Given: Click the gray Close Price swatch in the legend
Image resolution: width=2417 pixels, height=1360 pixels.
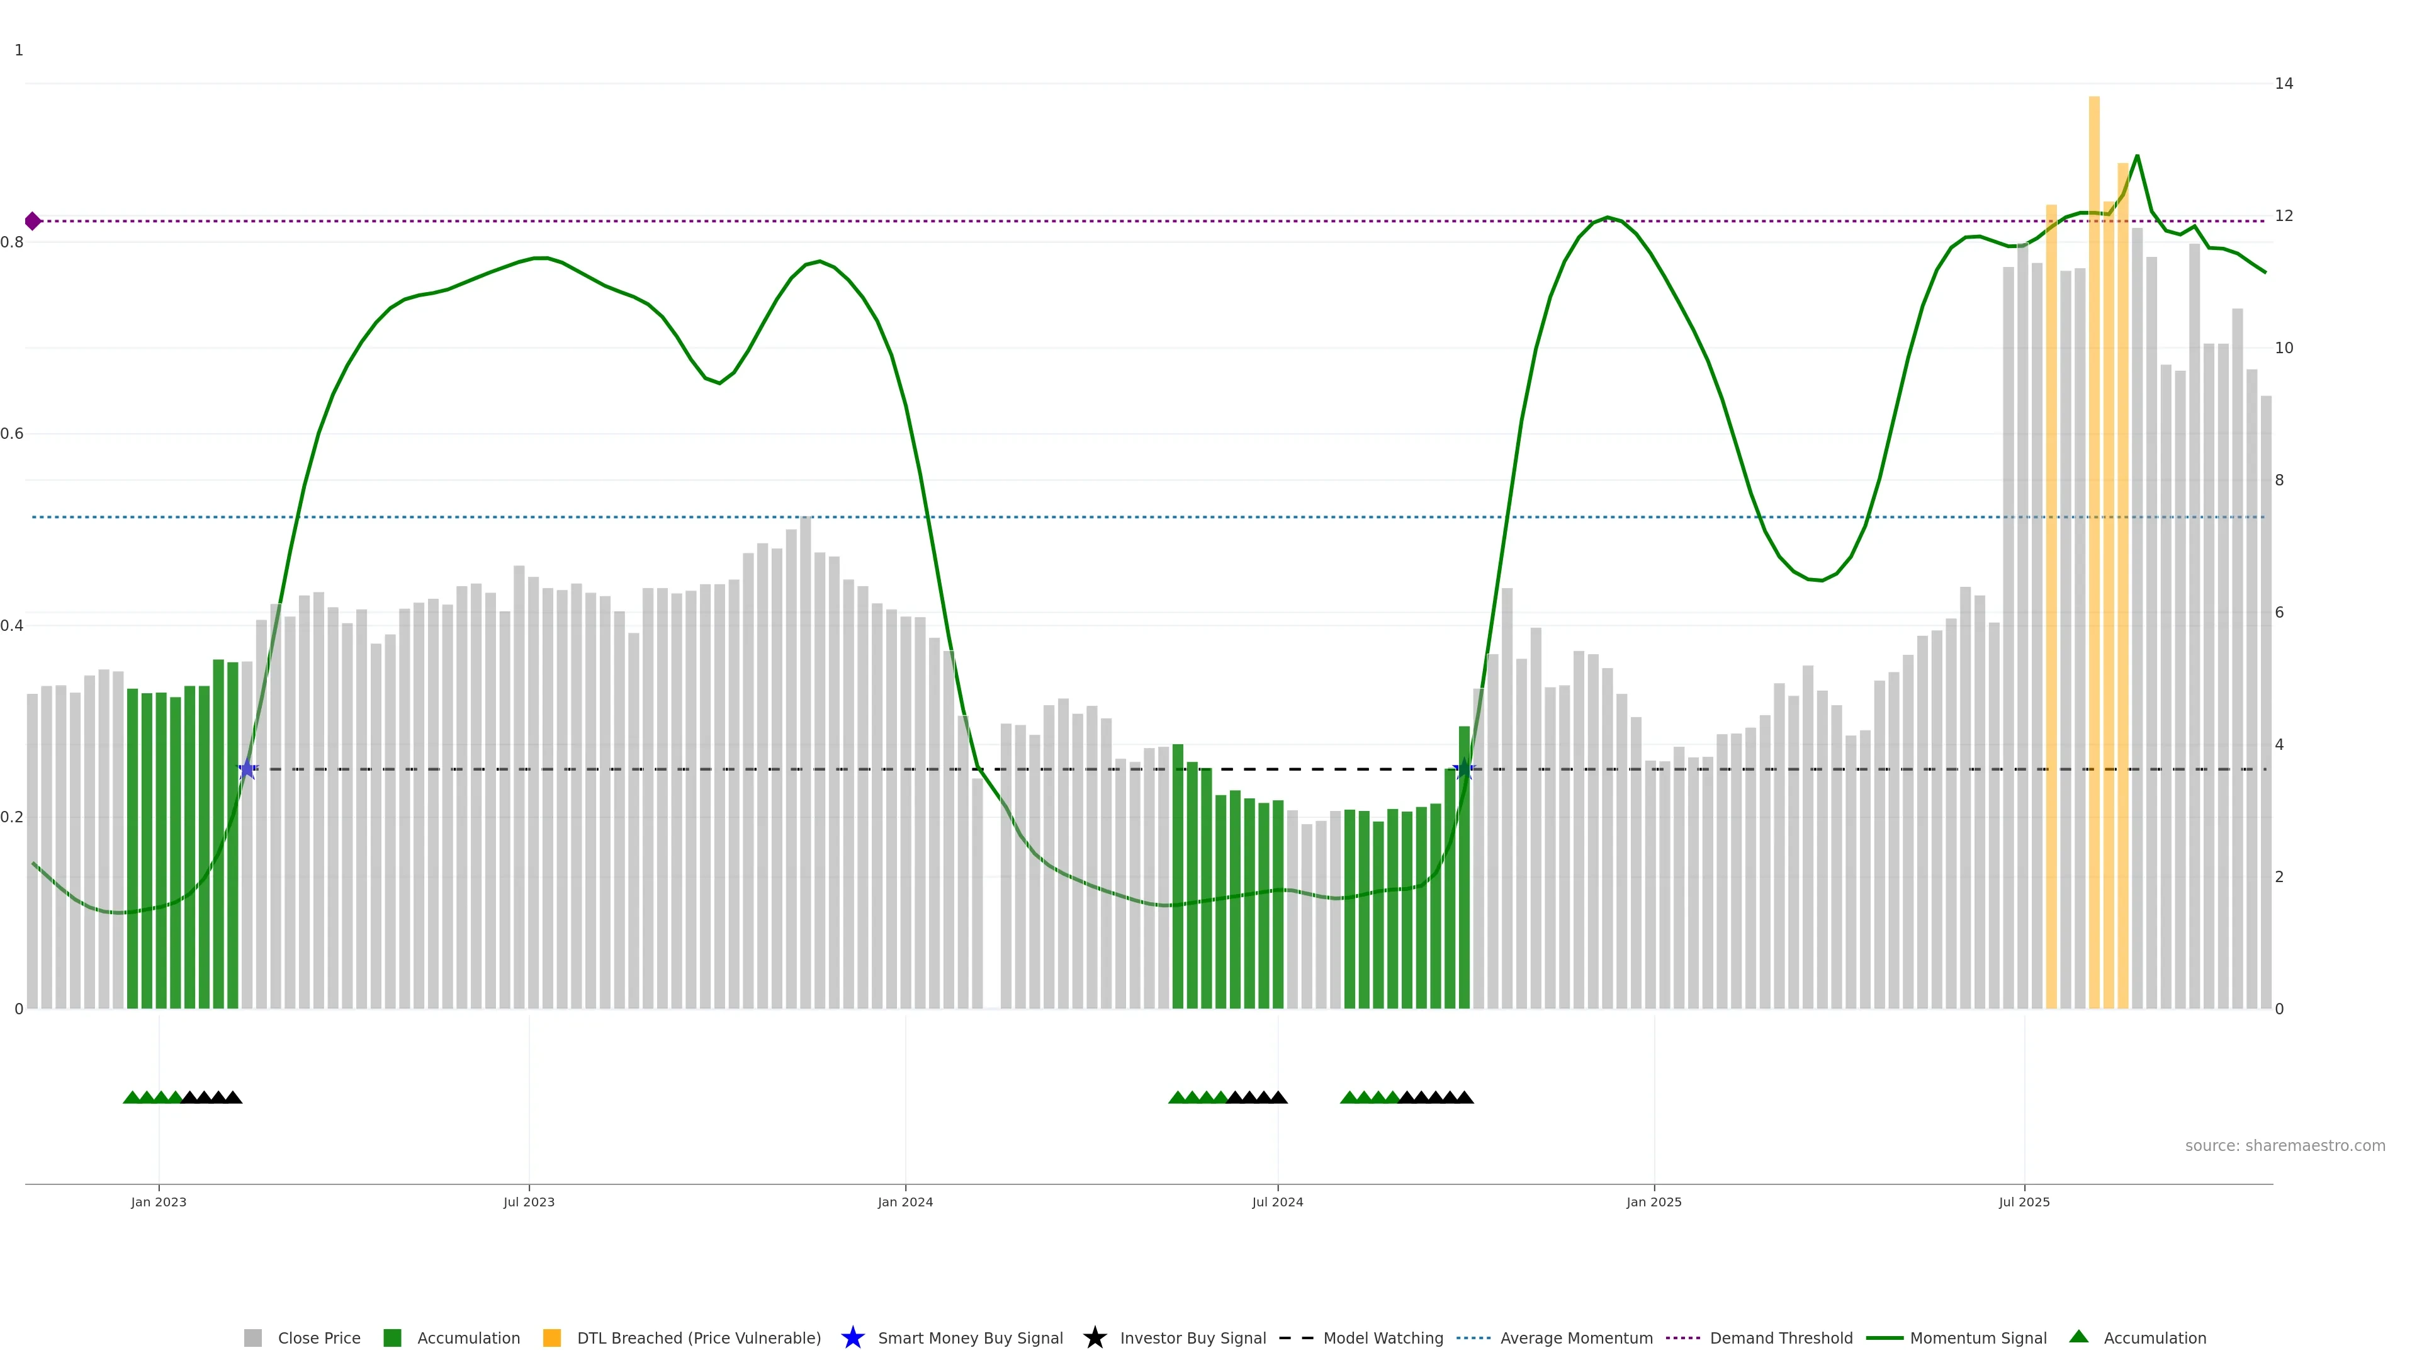Looking at the screenshot, I should point(253,1339).
